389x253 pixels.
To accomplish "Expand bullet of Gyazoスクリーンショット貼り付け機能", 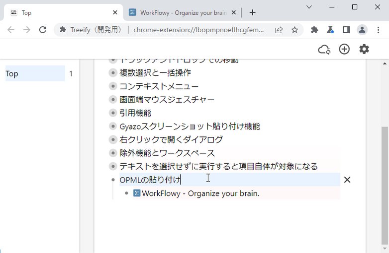I will click(113, 126).
